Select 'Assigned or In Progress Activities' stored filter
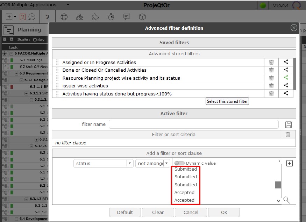This screenshot has height=222, width=306. [x=99, y=62]
